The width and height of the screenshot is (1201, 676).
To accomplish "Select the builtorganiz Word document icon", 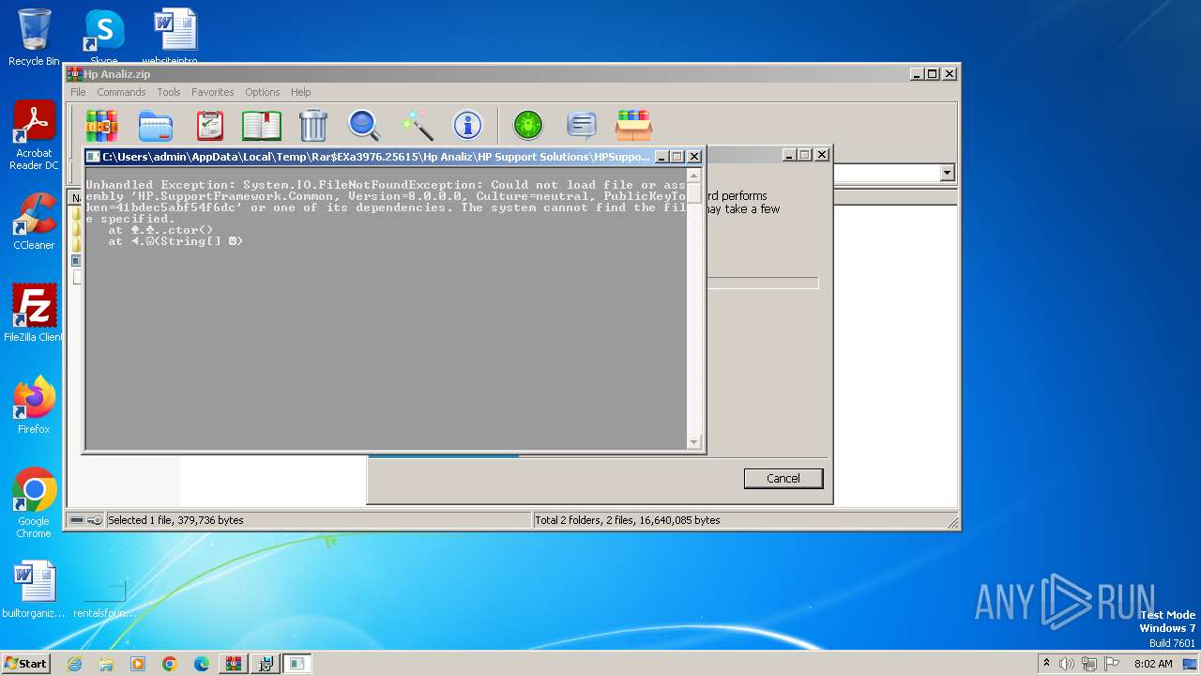I will 34,590.
